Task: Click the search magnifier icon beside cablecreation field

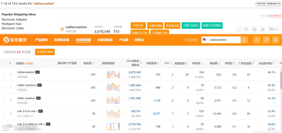Action: [244, 40]
